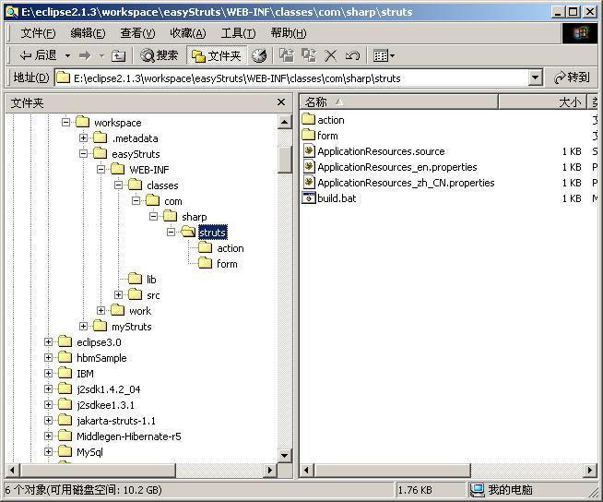This screenshot has width=603, height=502.
Task: Click file list horizontal scroll left arrow
Action: (x=307, y=470)
